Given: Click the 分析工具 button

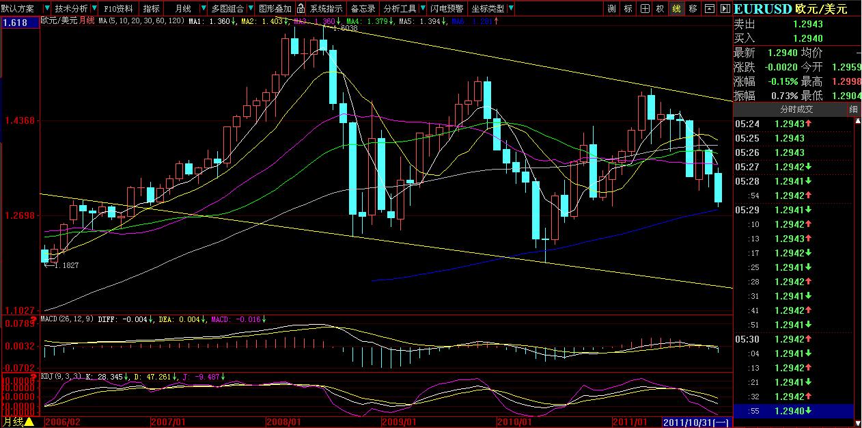Looking at the screenshot, I should pos(399,8).
